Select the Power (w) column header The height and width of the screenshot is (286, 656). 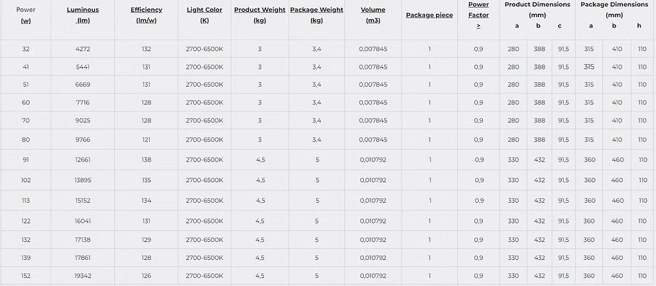(x=26, y=15)
